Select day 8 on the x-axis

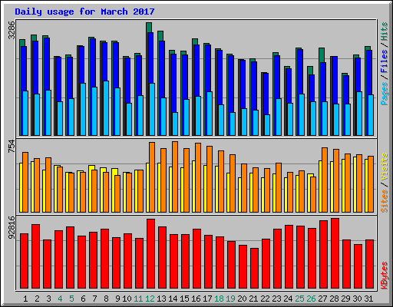click(106, 299)
